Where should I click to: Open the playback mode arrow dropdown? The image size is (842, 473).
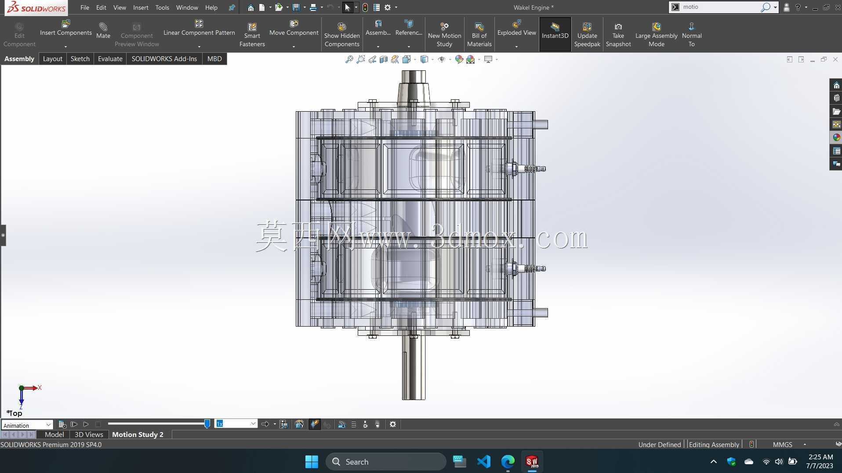pyautogui.click(x=275, y=424)
